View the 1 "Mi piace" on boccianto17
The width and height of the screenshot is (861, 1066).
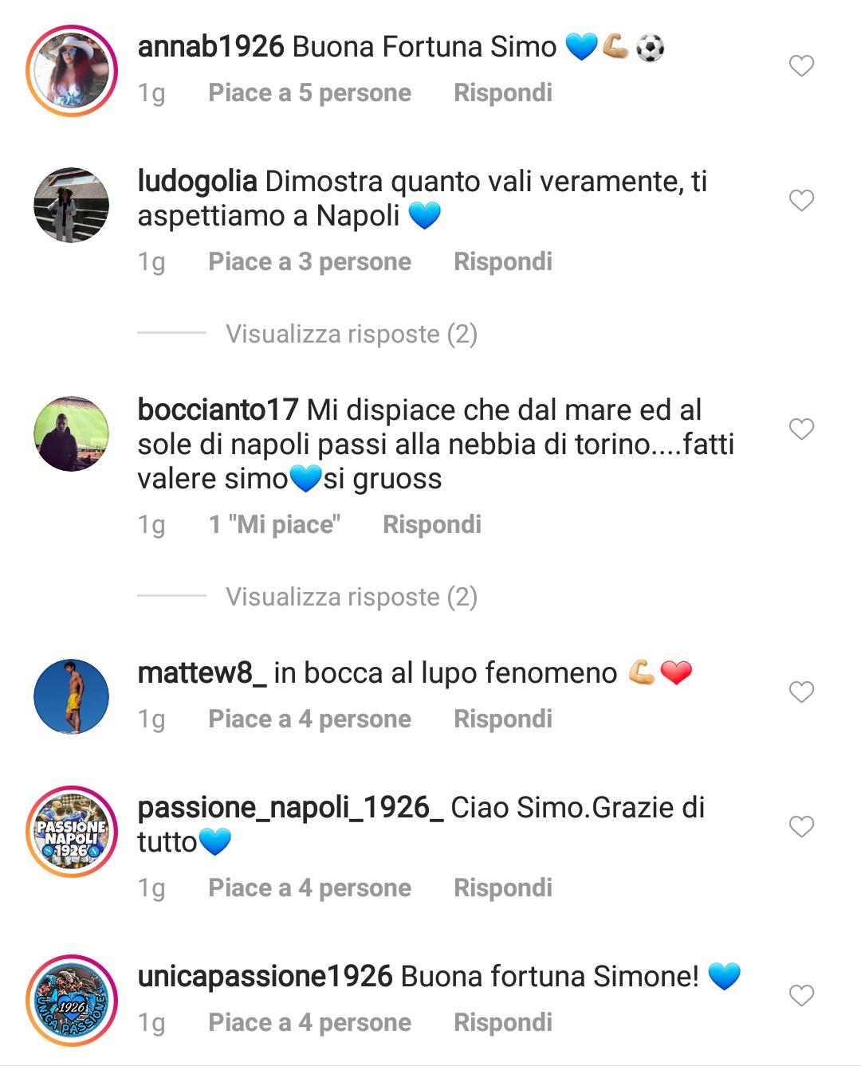274,524
